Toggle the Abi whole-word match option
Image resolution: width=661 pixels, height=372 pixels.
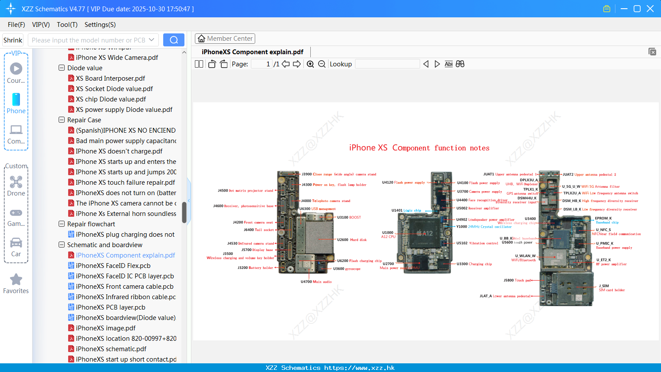(x=448, y=64)
